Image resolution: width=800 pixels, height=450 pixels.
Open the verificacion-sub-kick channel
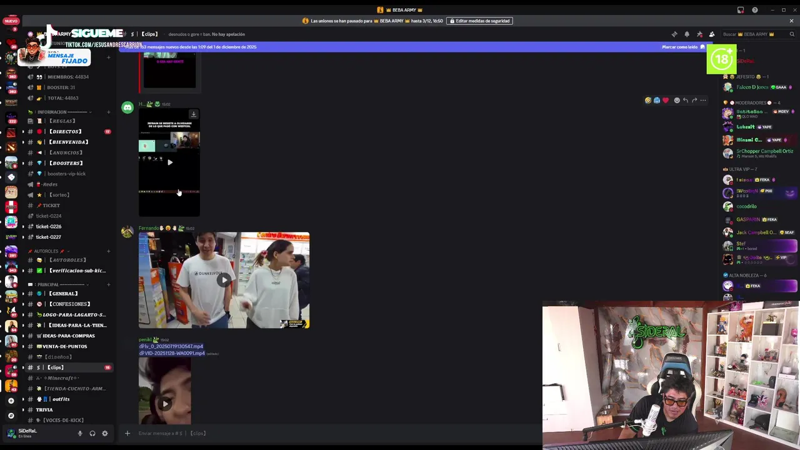pyautogui.click(x=69, y=271)
